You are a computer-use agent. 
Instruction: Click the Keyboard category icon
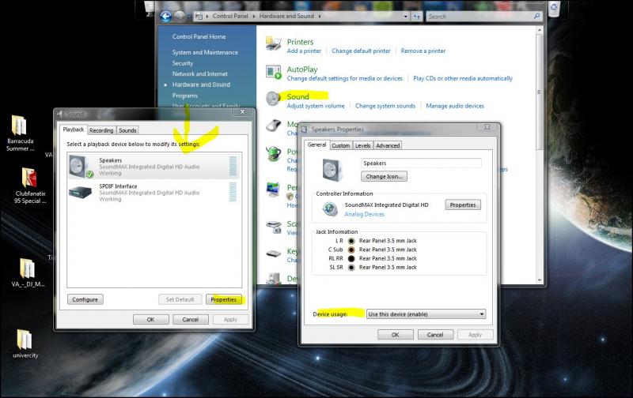273,253
